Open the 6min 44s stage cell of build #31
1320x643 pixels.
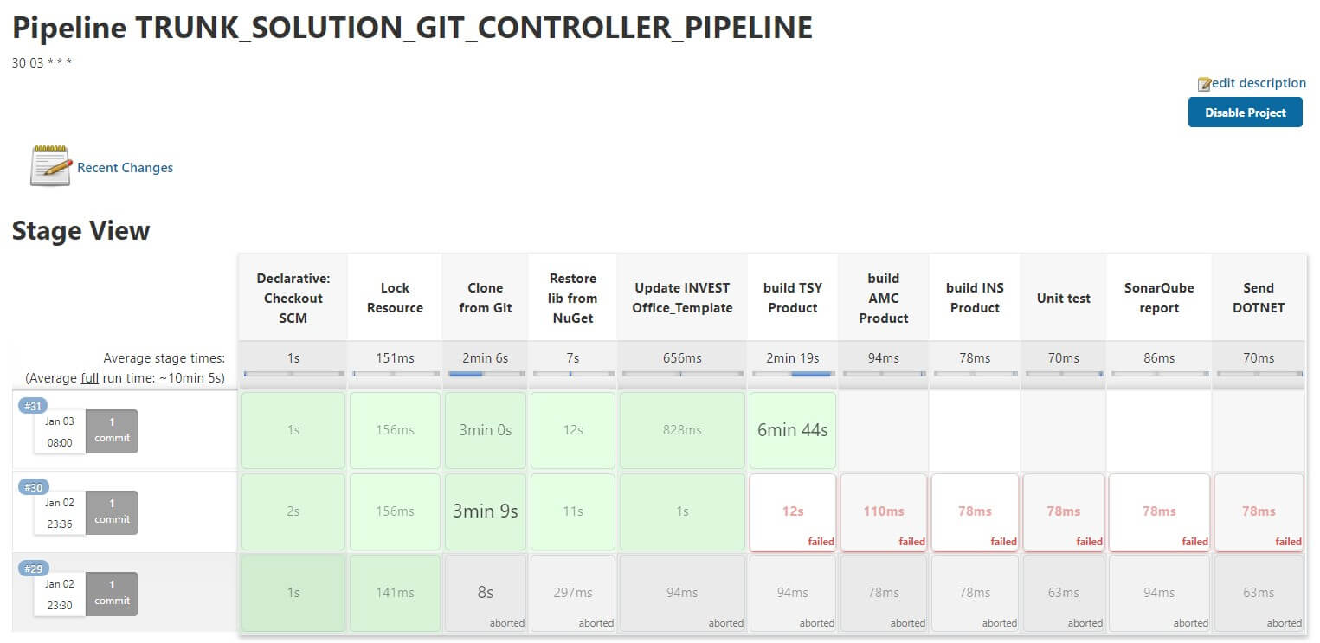coord(793,430)
